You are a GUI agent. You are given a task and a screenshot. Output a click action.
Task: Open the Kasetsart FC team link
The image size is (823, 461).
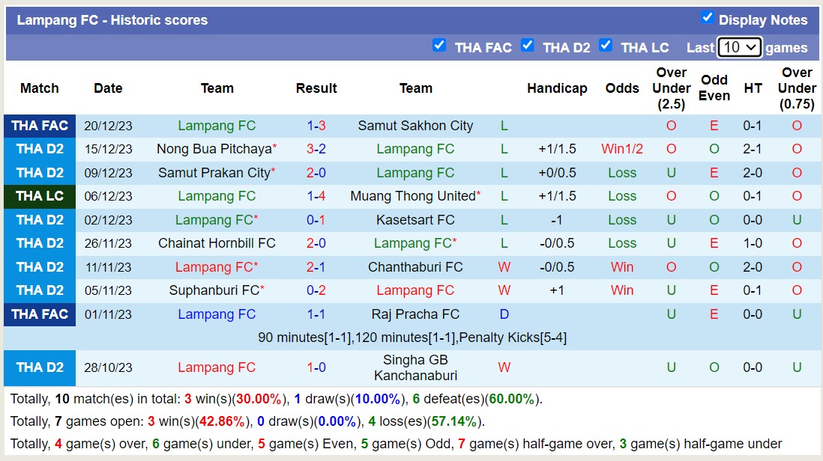[x=417, y=219]
